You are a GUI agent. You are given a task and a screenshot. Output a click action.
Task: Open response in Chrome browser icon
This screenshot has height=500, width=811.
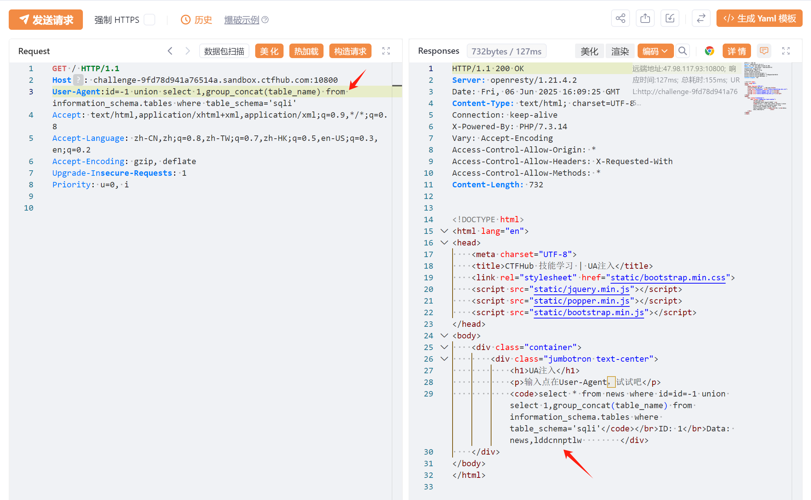coord(709,51)
